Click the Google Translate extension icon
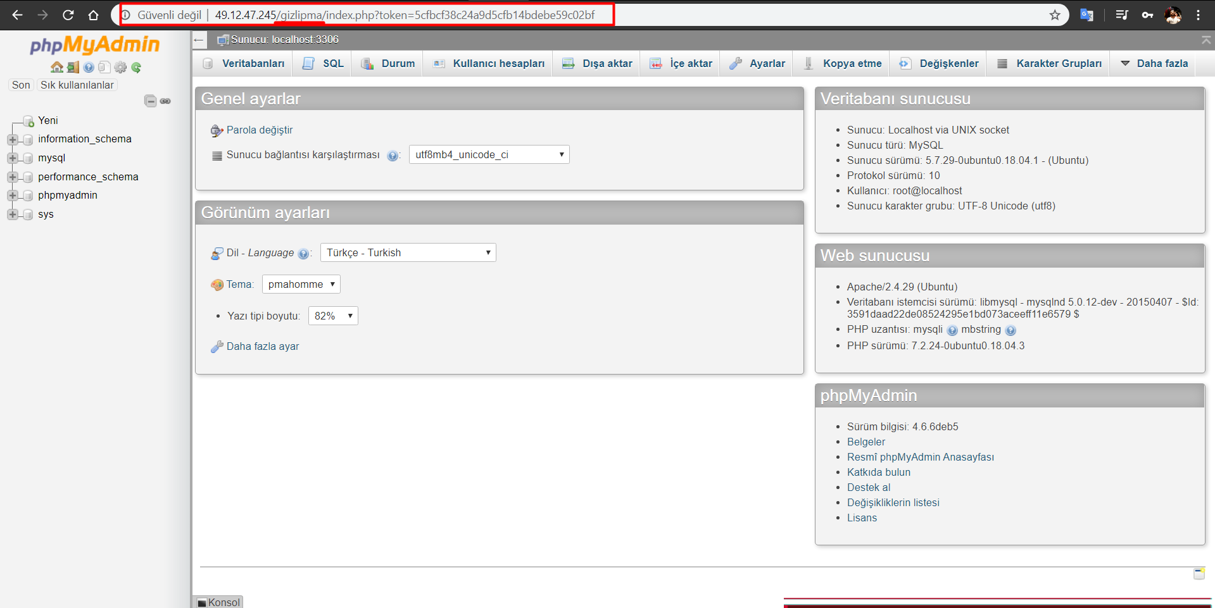 point(1086,15)
